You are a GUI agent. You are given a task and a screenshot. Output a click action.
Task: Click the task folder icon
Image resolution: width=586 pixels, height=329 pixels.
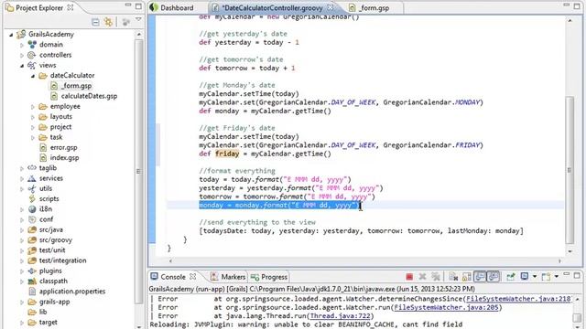tap(43, 137)
